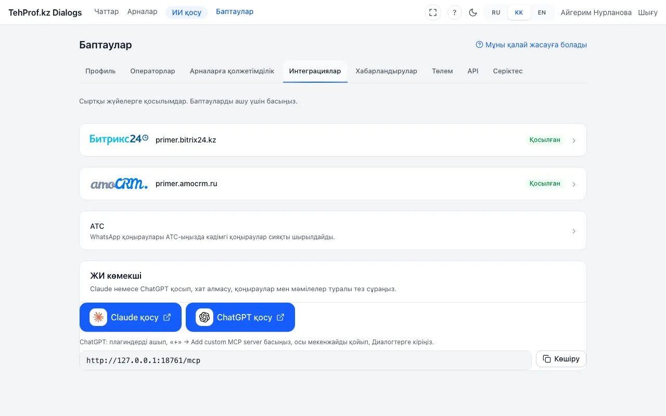The image size is (666, 416).
Task: Select the Интеграциялар tab
Action: (x=315, y=71)
